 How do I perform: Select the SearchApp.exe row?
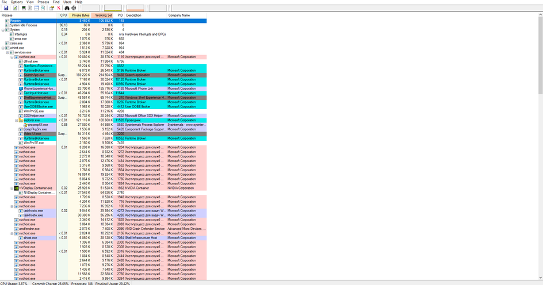pyautogui.click(x=103, y=75)
